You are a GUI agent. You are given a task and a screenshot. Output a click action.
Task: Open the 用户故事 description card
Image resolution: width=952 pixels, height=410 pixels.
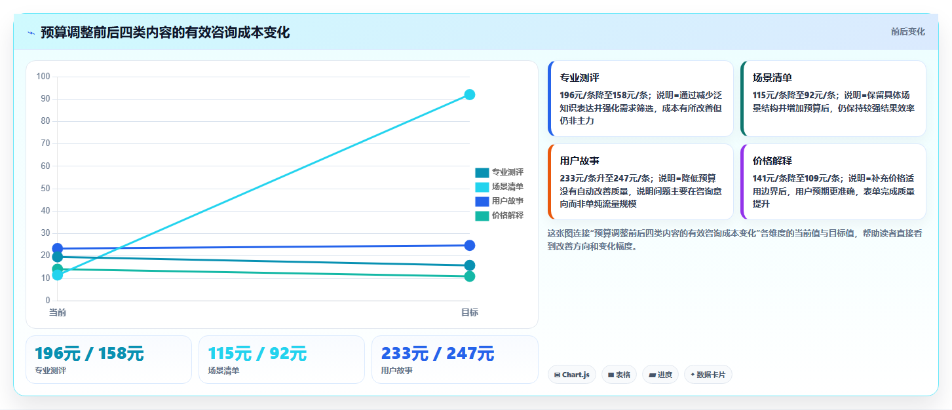pos(640,182)
